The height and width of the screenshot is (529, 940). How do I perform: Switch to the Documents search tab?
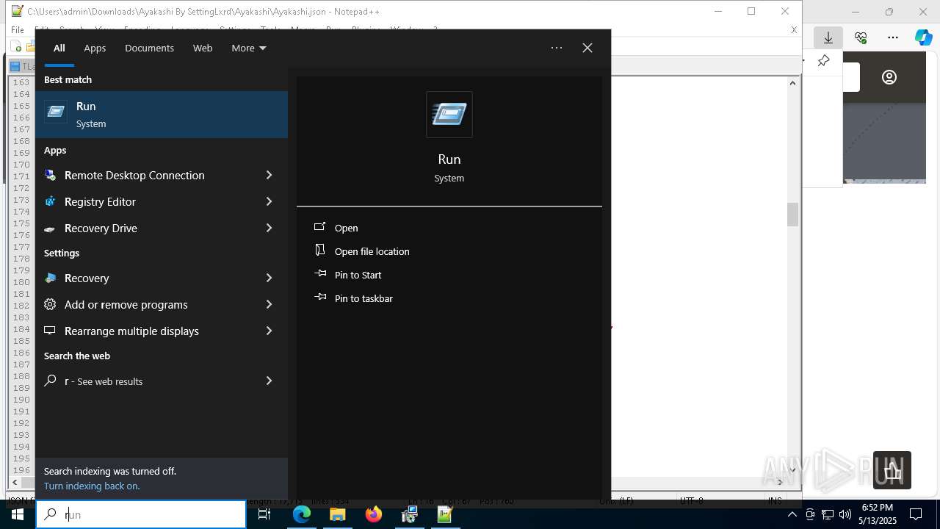(x=149, y=48)
